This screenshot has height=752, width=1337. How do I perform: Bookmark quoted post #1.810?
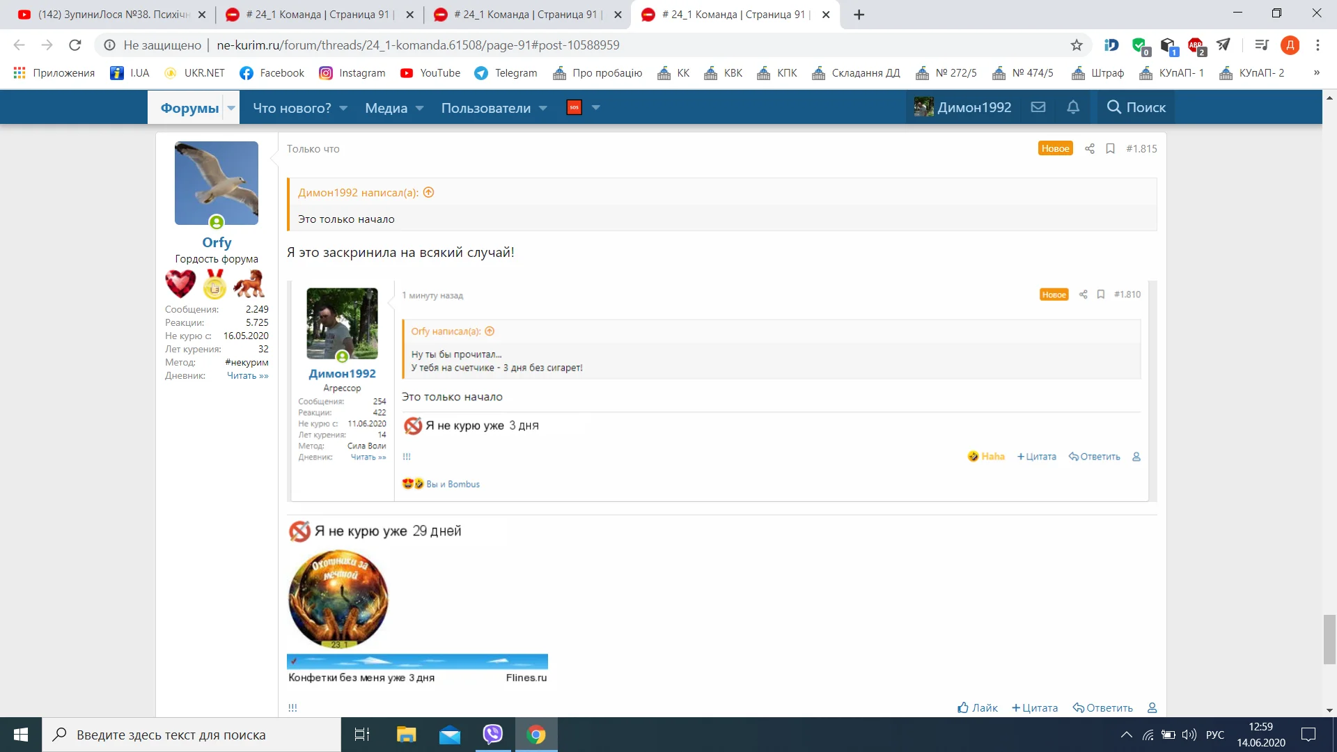click(x=1101, y=295)
